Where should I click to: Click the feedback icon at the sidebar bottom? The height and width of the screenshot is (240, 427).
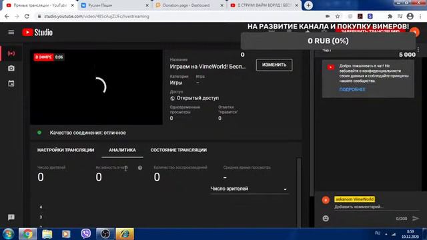[x=11, y=217]
